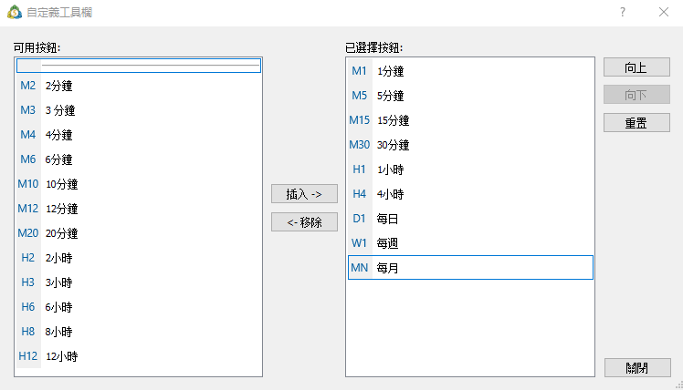
Task: Click the disabled 向下 button
Action: (636, 95)
